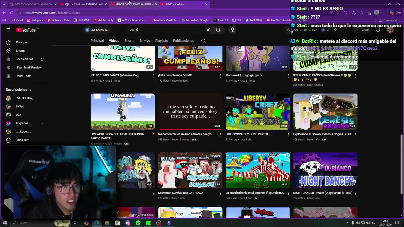Switch to La FUNA más ESTÚPIDA tab

(84, 4)
